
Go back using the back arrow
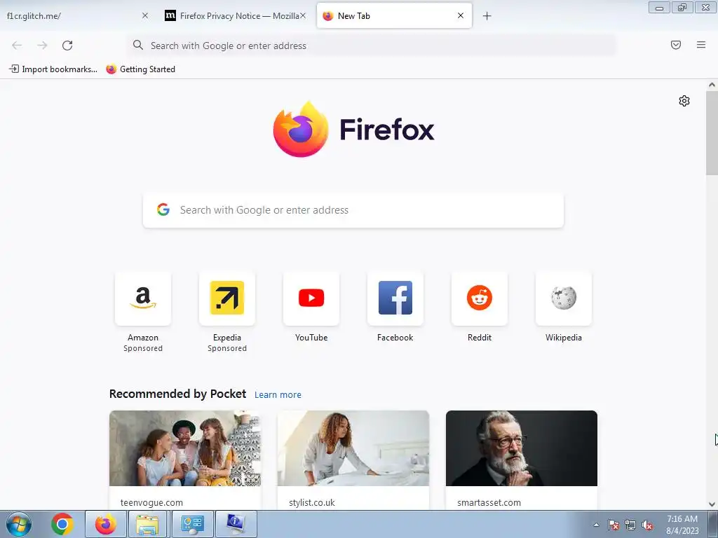pos(17,46)
